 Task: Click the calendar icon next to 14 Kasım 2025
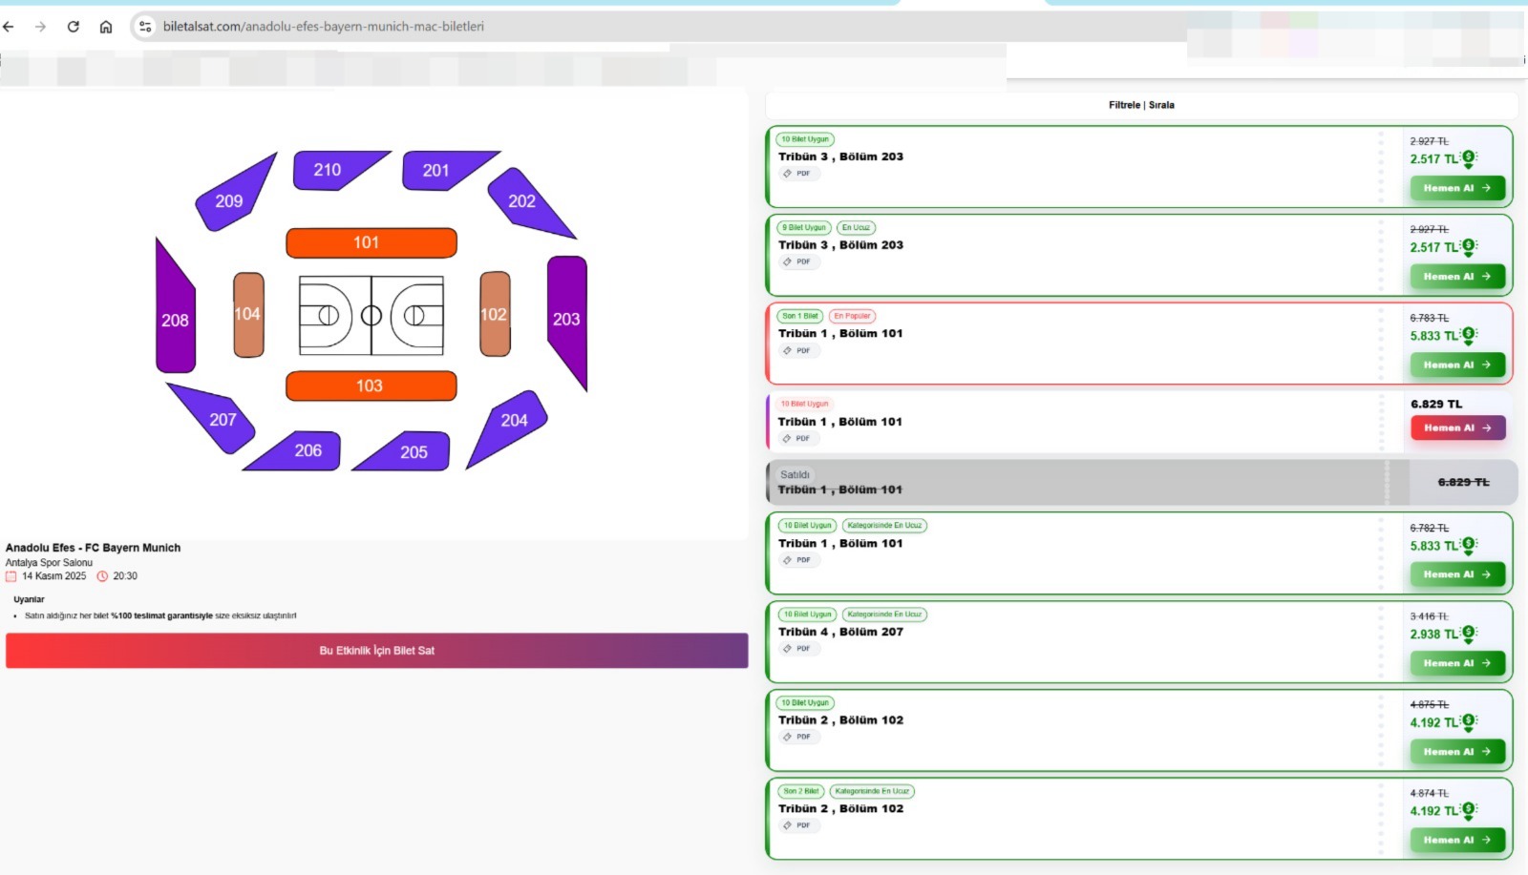[x=11, y=576]
